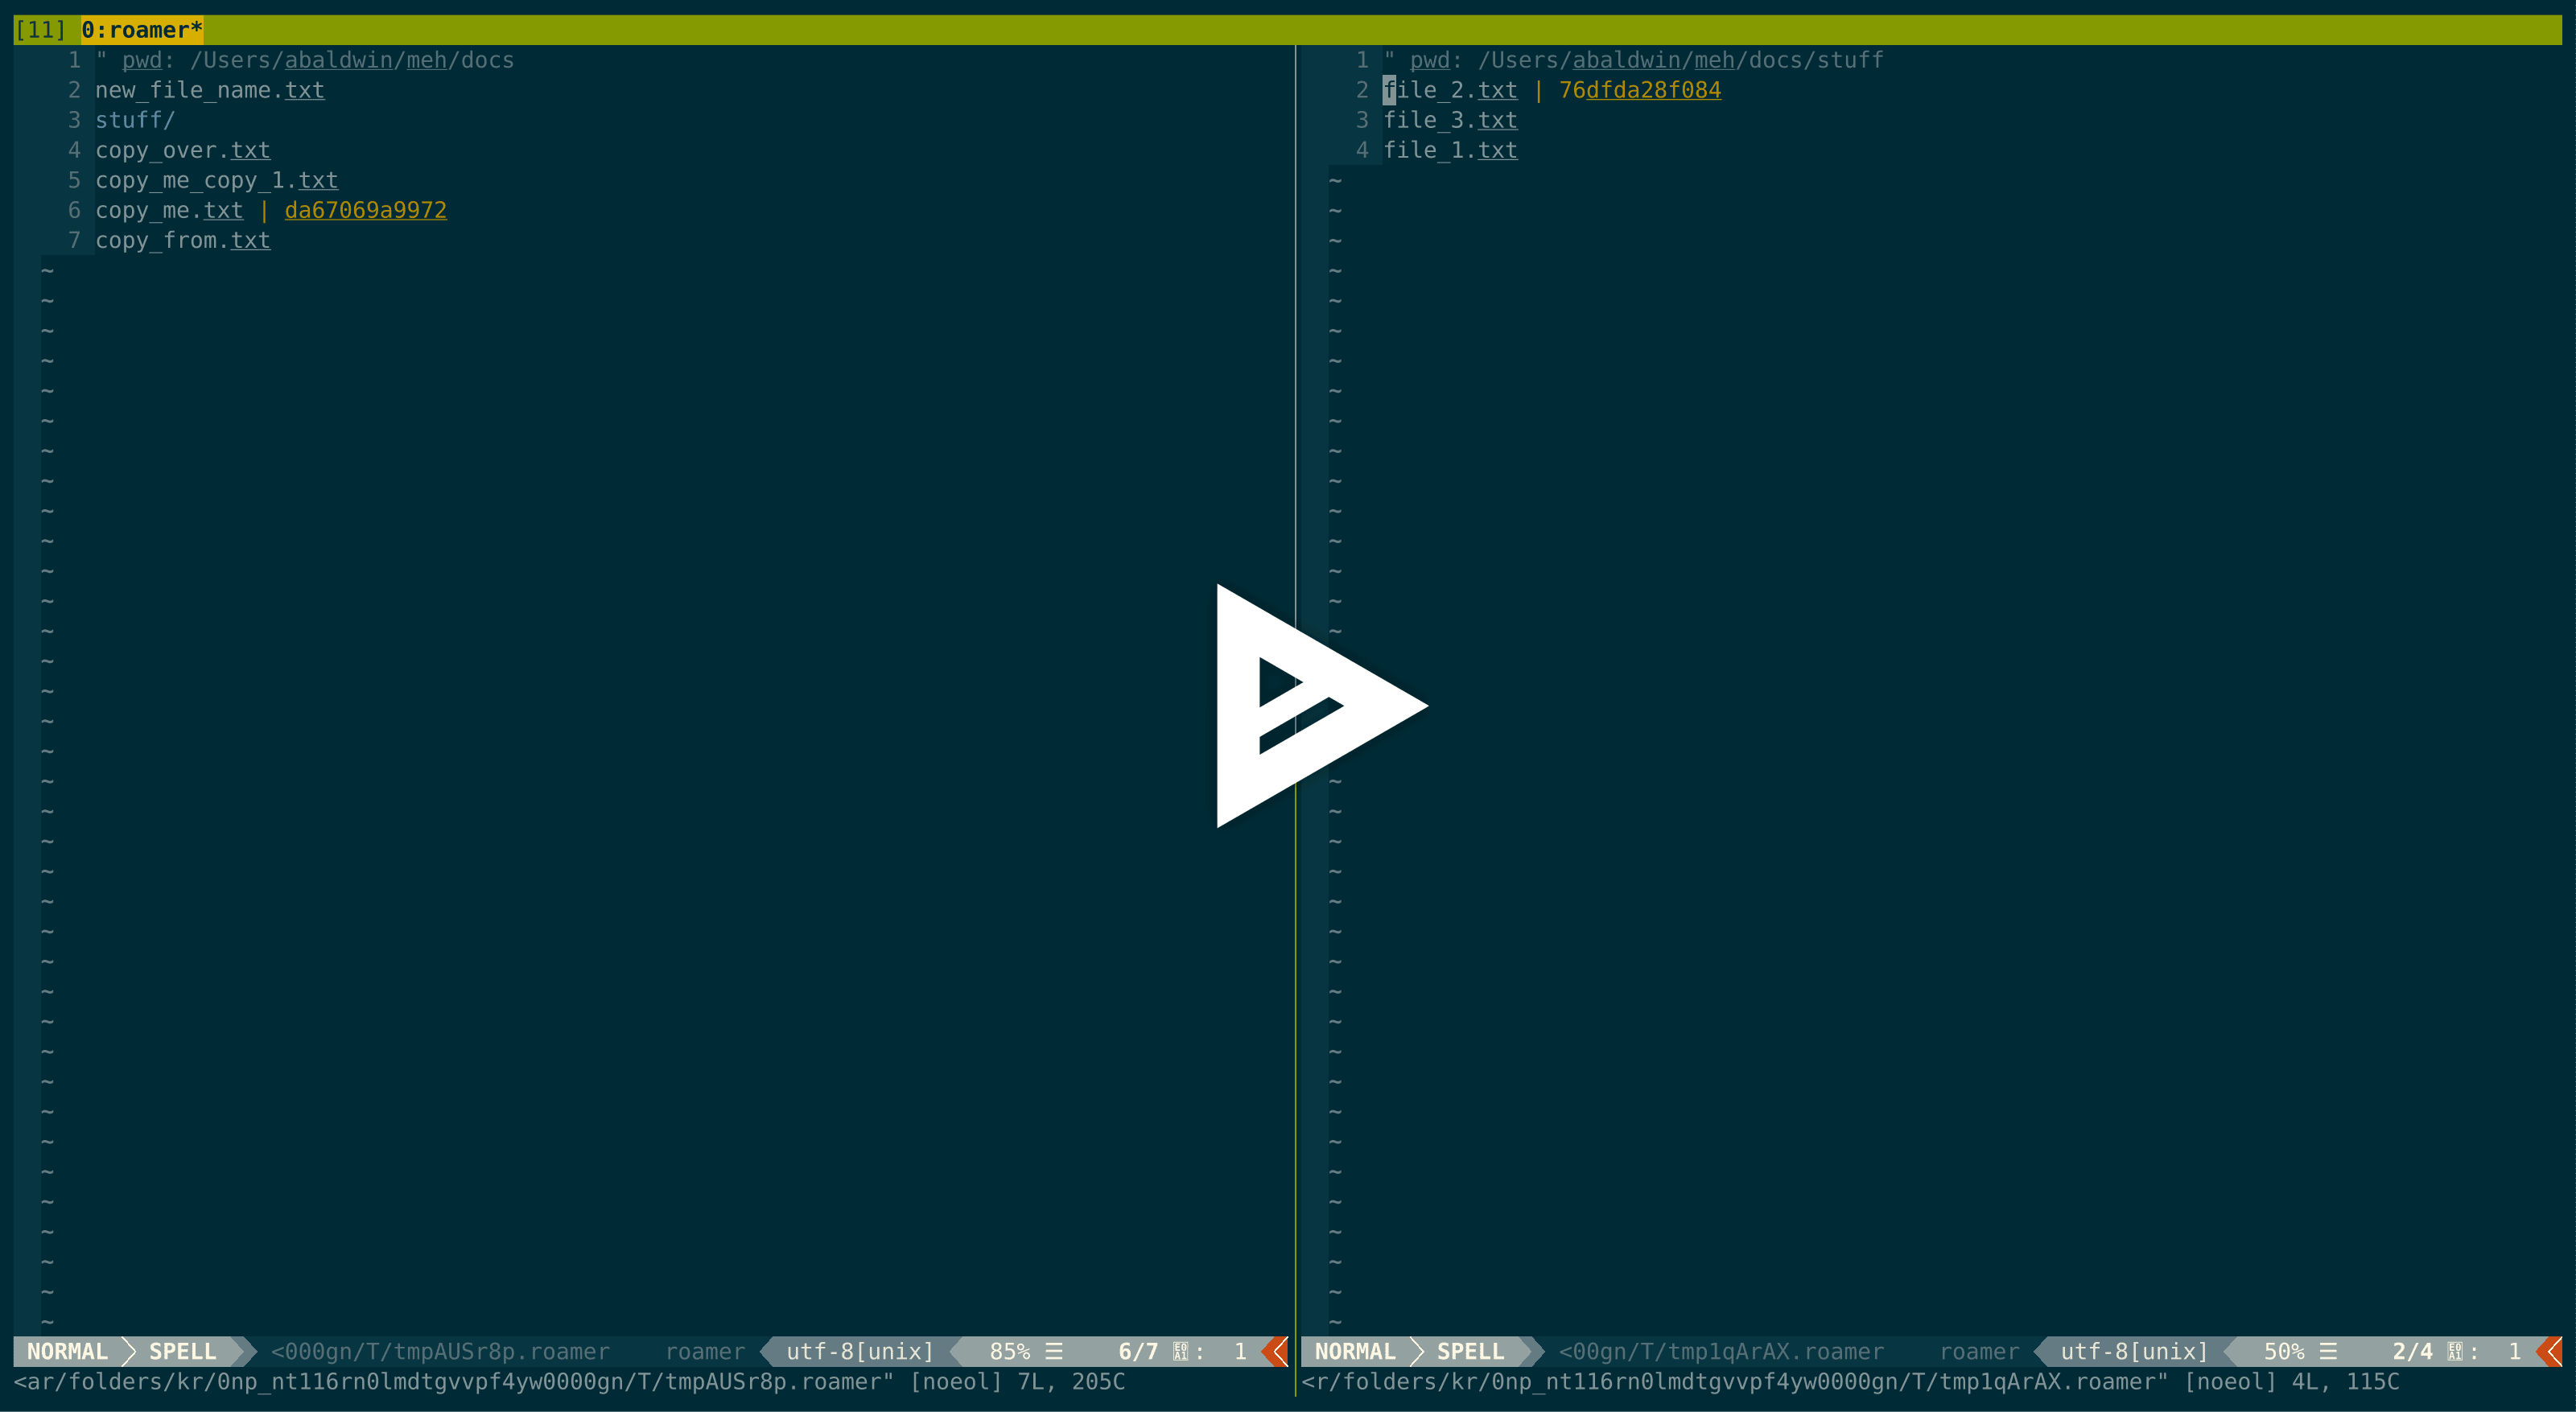Expand the stuff/ directory entry

point(135,119)
